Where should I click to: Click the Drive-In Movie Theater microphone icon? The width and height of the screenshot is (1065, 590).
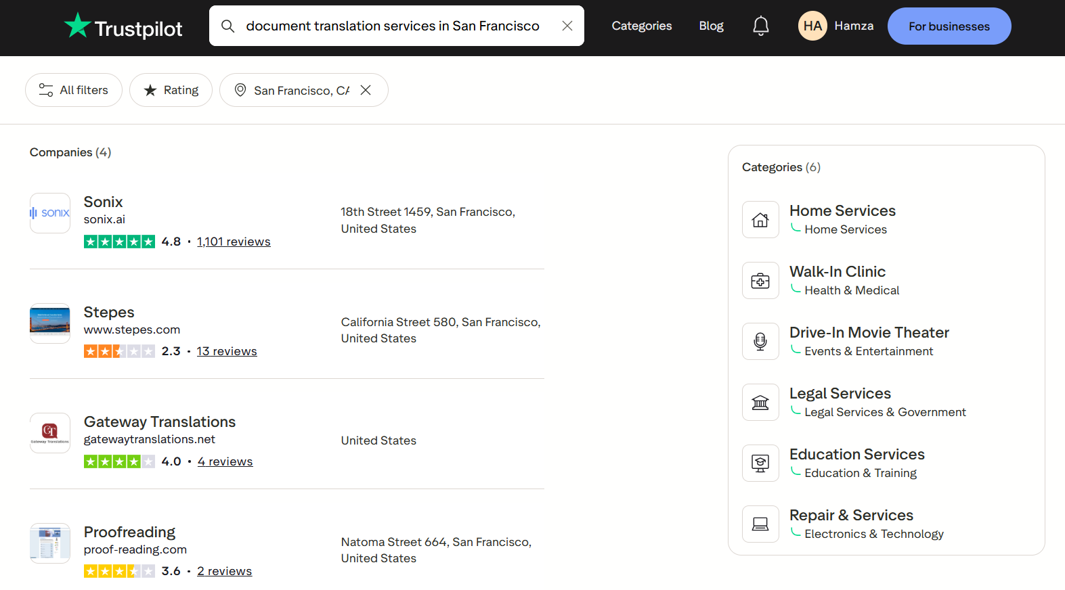coord(760,342)
